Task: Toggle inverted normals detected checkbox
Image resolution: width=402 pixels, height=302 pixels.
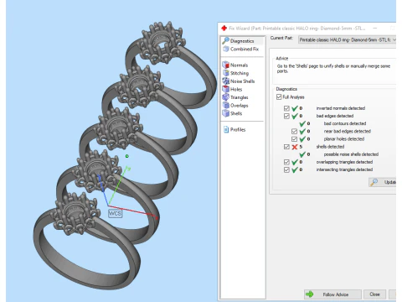Action: pos(286,108)
